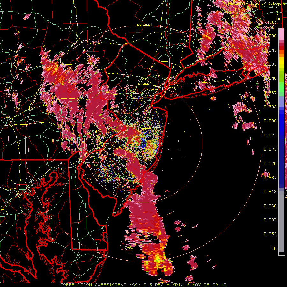Screen dimensions: 287x287
Task: Click the 0.573 color scale value
Action: pyautogui.click(x=270, y=149)
